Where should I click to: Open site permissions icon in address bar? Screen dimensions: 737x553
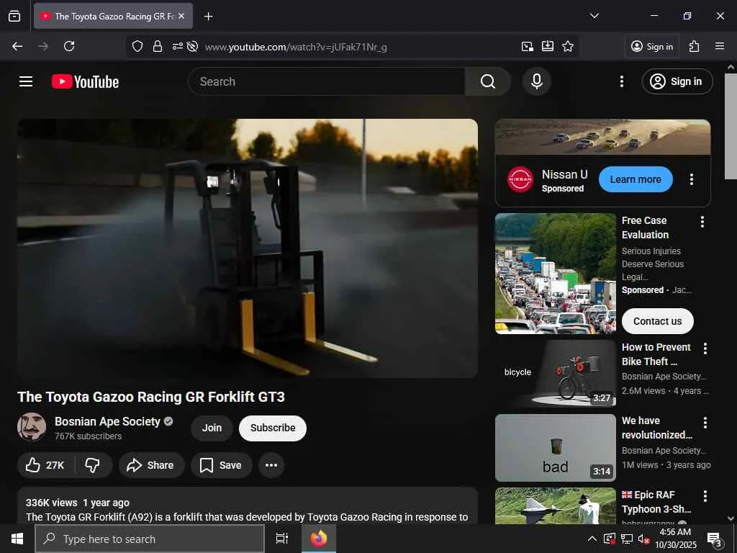point(178,46)
